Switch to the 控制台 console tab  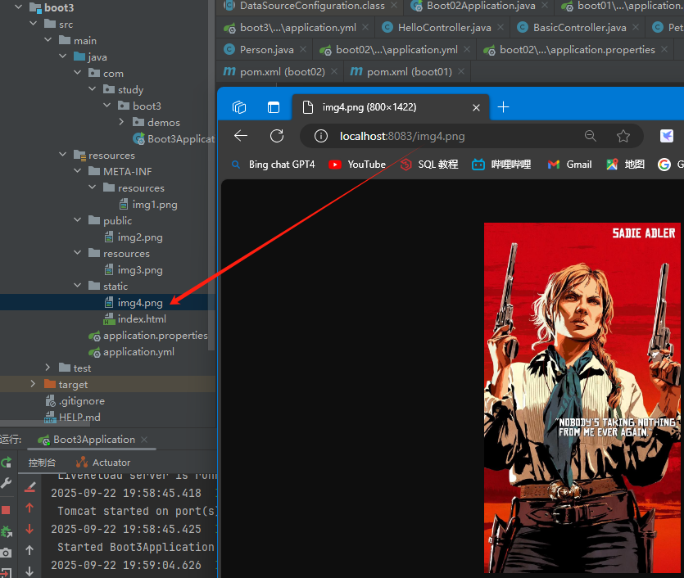tap(42, 463)
